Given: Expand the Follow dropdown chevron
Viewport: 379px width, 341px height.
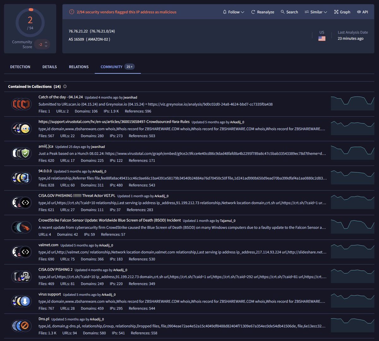Looking at the screenshot, I should coord(243,12).
